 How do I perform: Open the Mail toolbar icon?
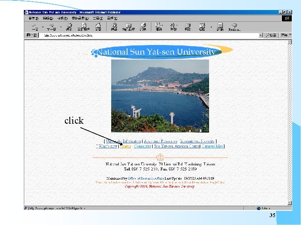click(159, 27)
